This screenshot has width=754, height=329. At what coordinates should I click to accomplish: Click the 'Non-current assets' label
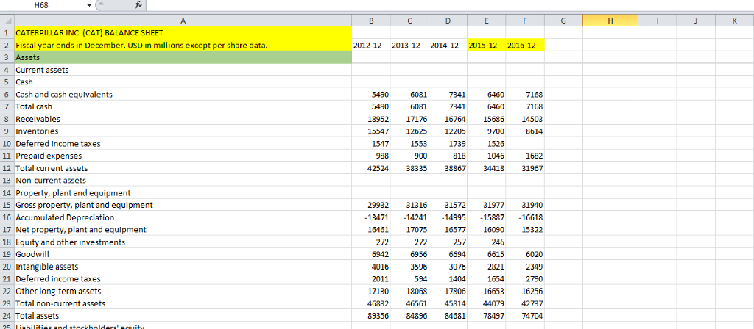point(51,181)
